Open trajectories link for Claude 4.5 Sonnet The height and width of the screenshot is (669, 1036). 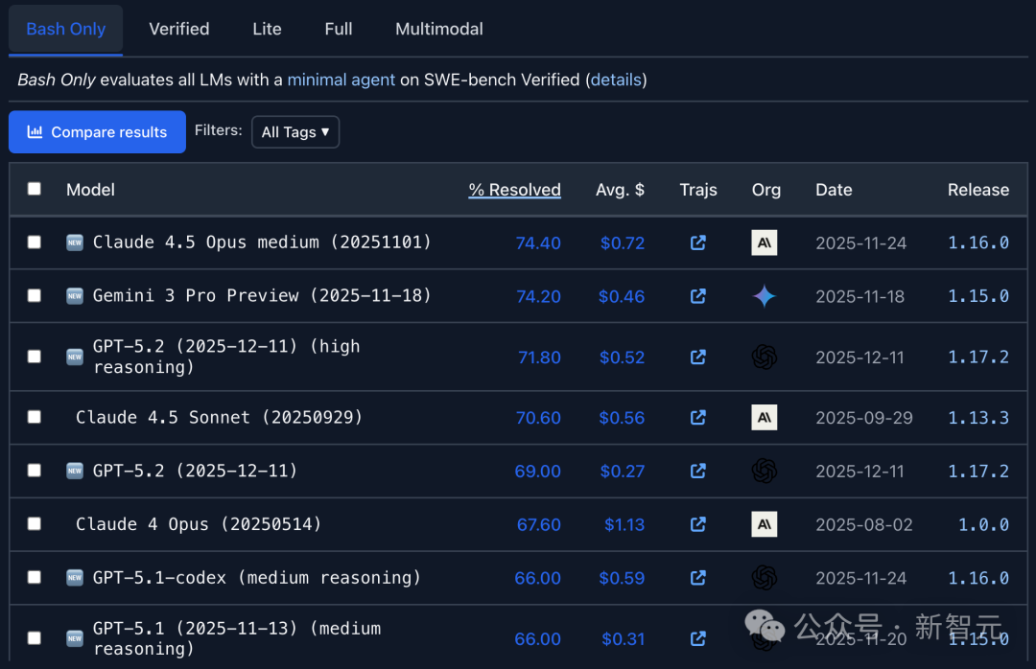(x=697, y=417)
